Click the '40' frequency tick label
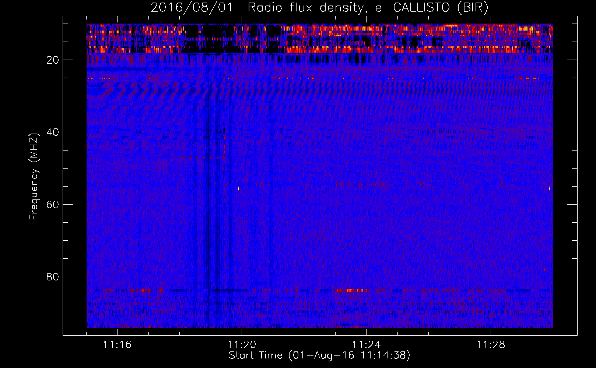596x368 pixels. point(53,132)
